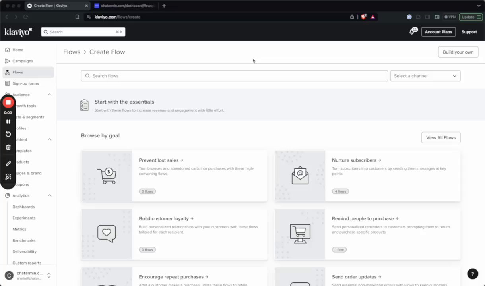This screenshot has width=485, height=286.
Task: Open Dashboards in the sidebar
Action: 23,207
